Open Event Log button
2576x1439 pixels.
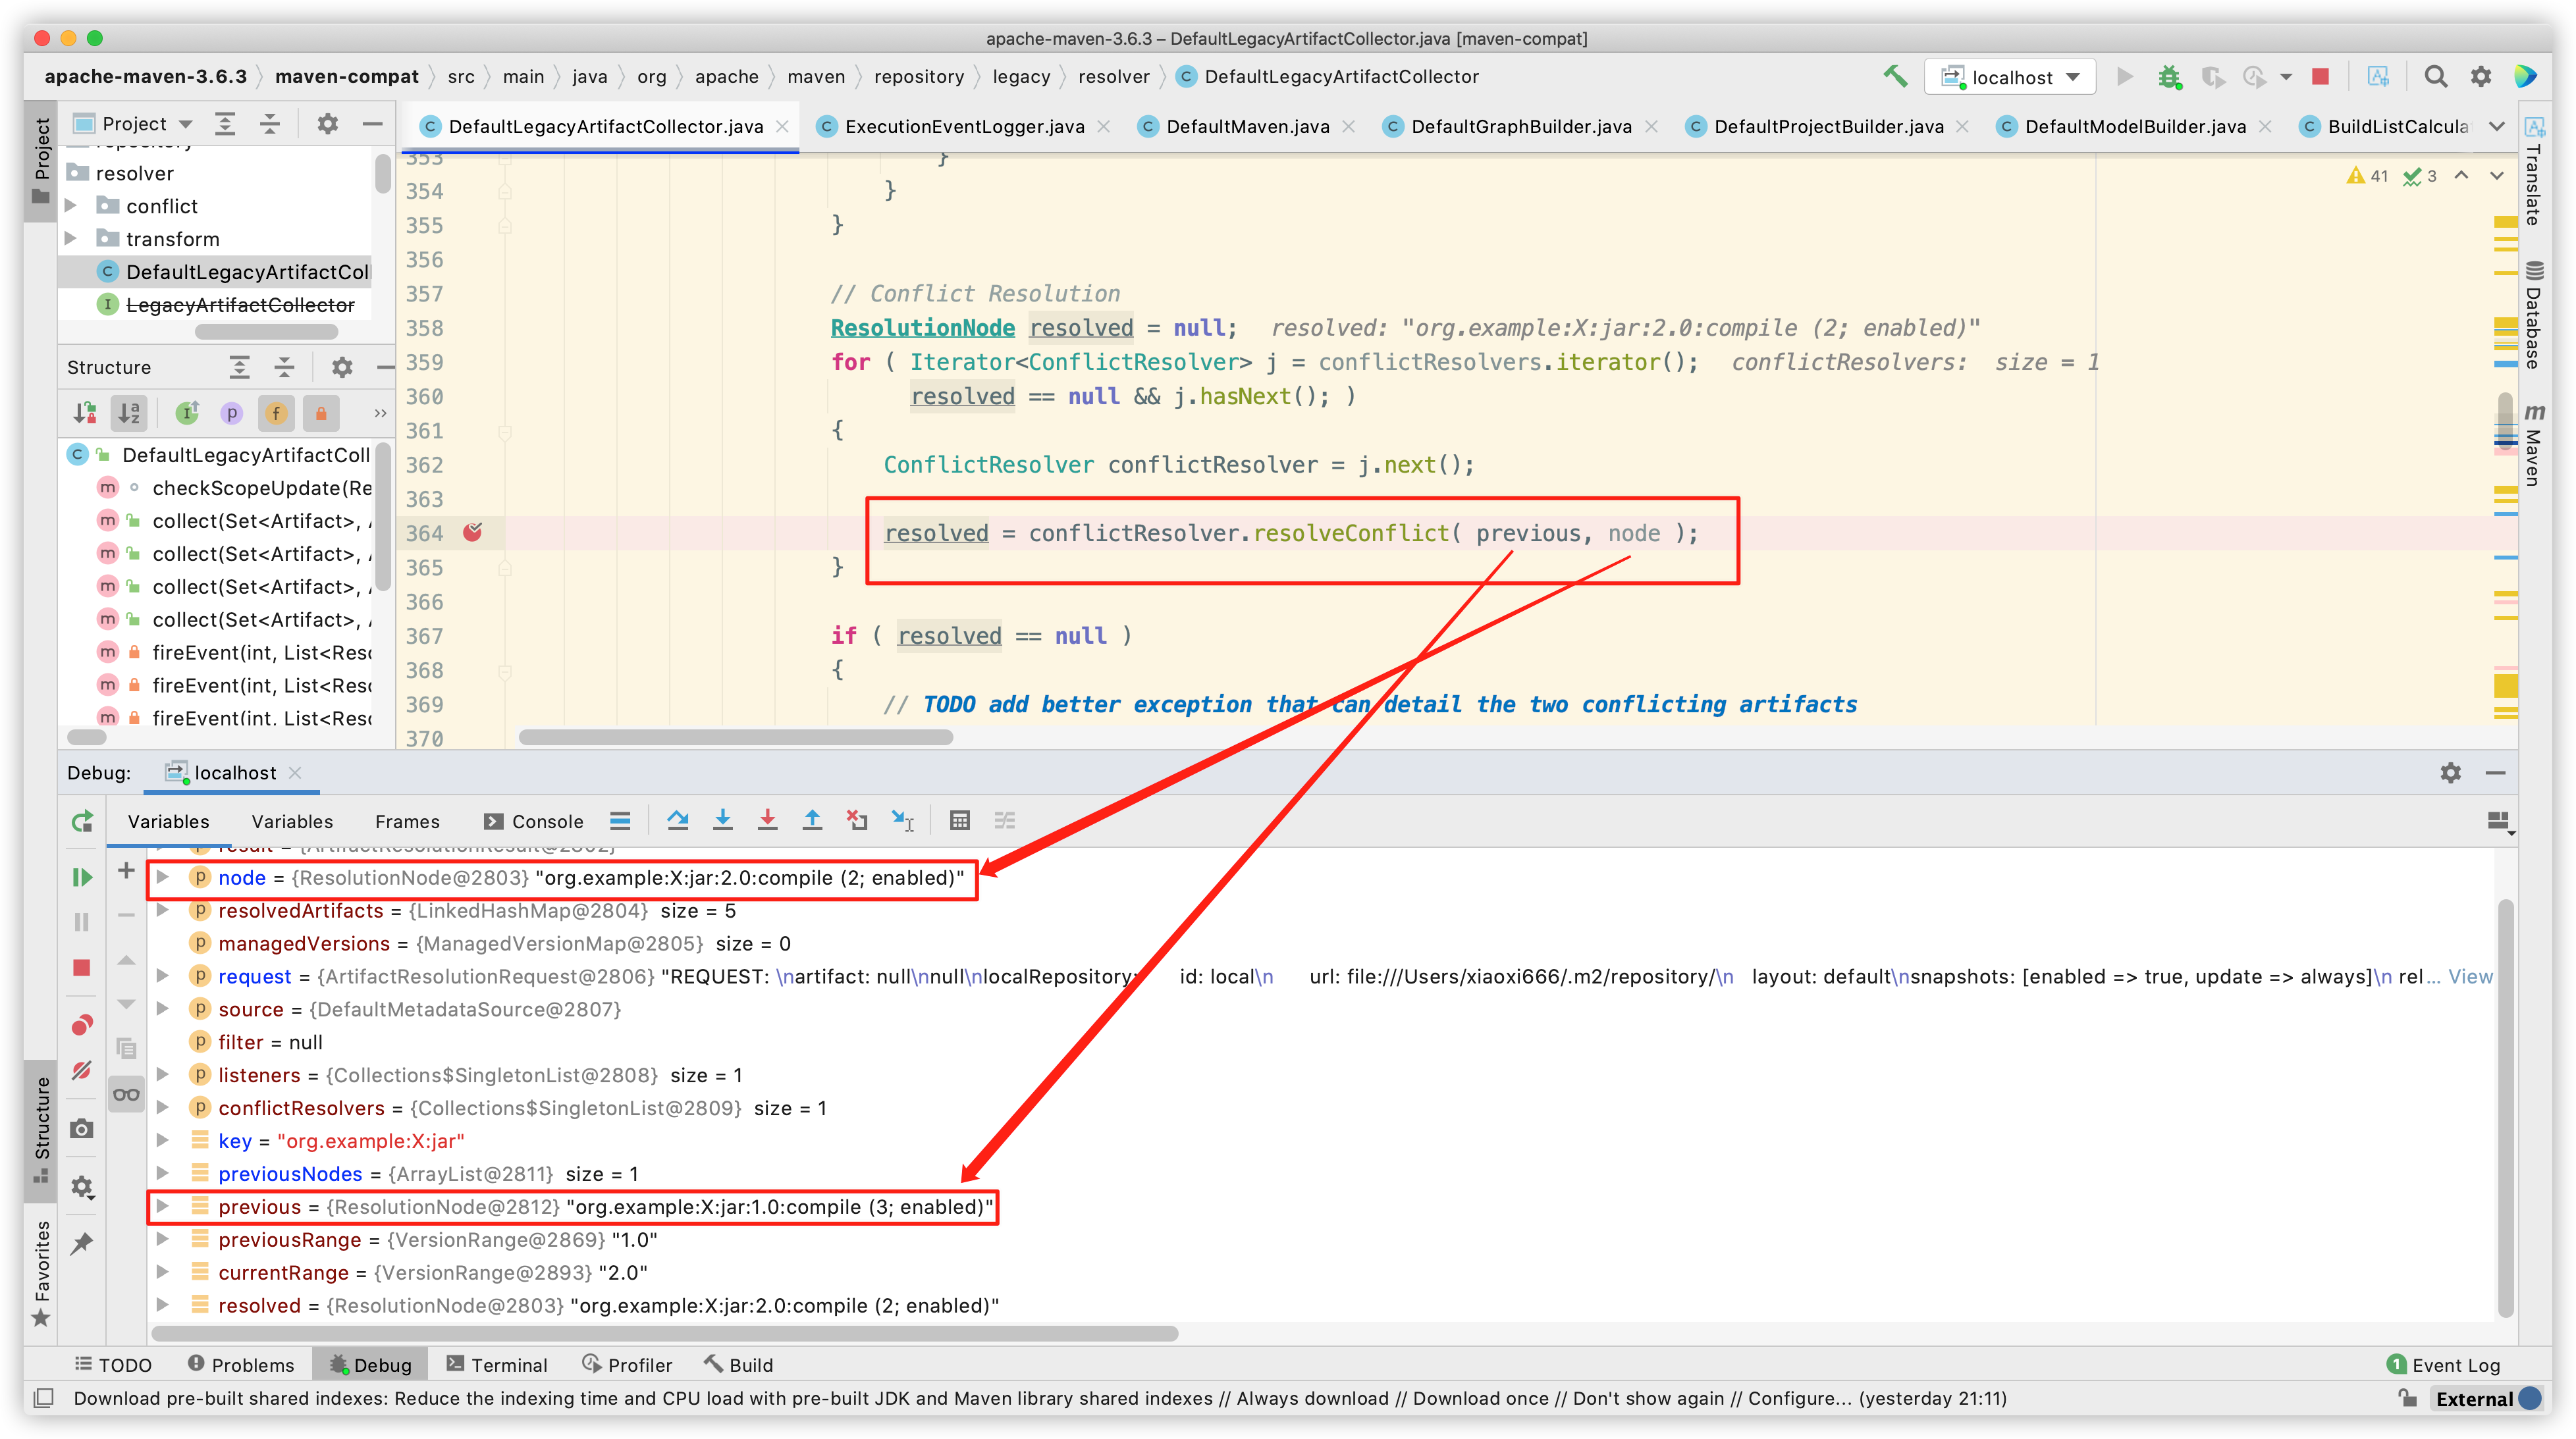coord(2443,1364)
